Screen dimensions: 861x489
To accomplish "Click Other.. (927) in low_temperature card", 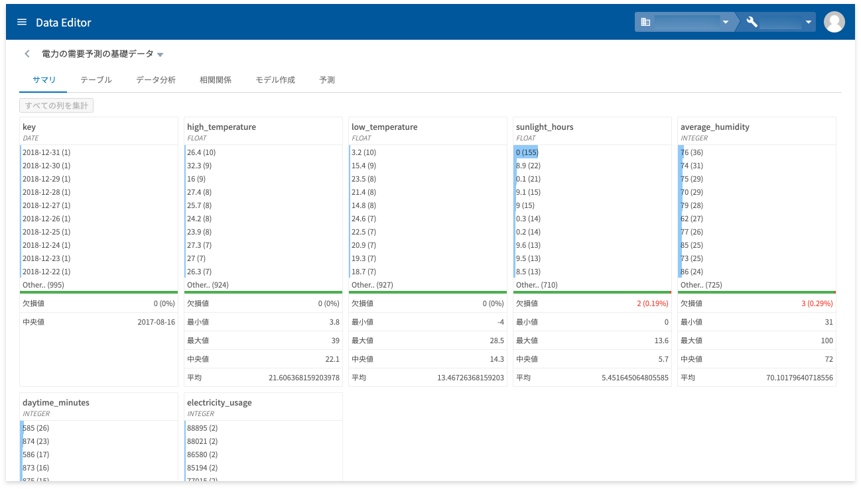I will (372, 285).
